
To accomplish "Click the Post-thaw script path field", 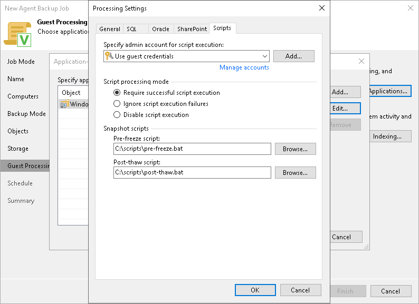I will click(x=192, y=173).
